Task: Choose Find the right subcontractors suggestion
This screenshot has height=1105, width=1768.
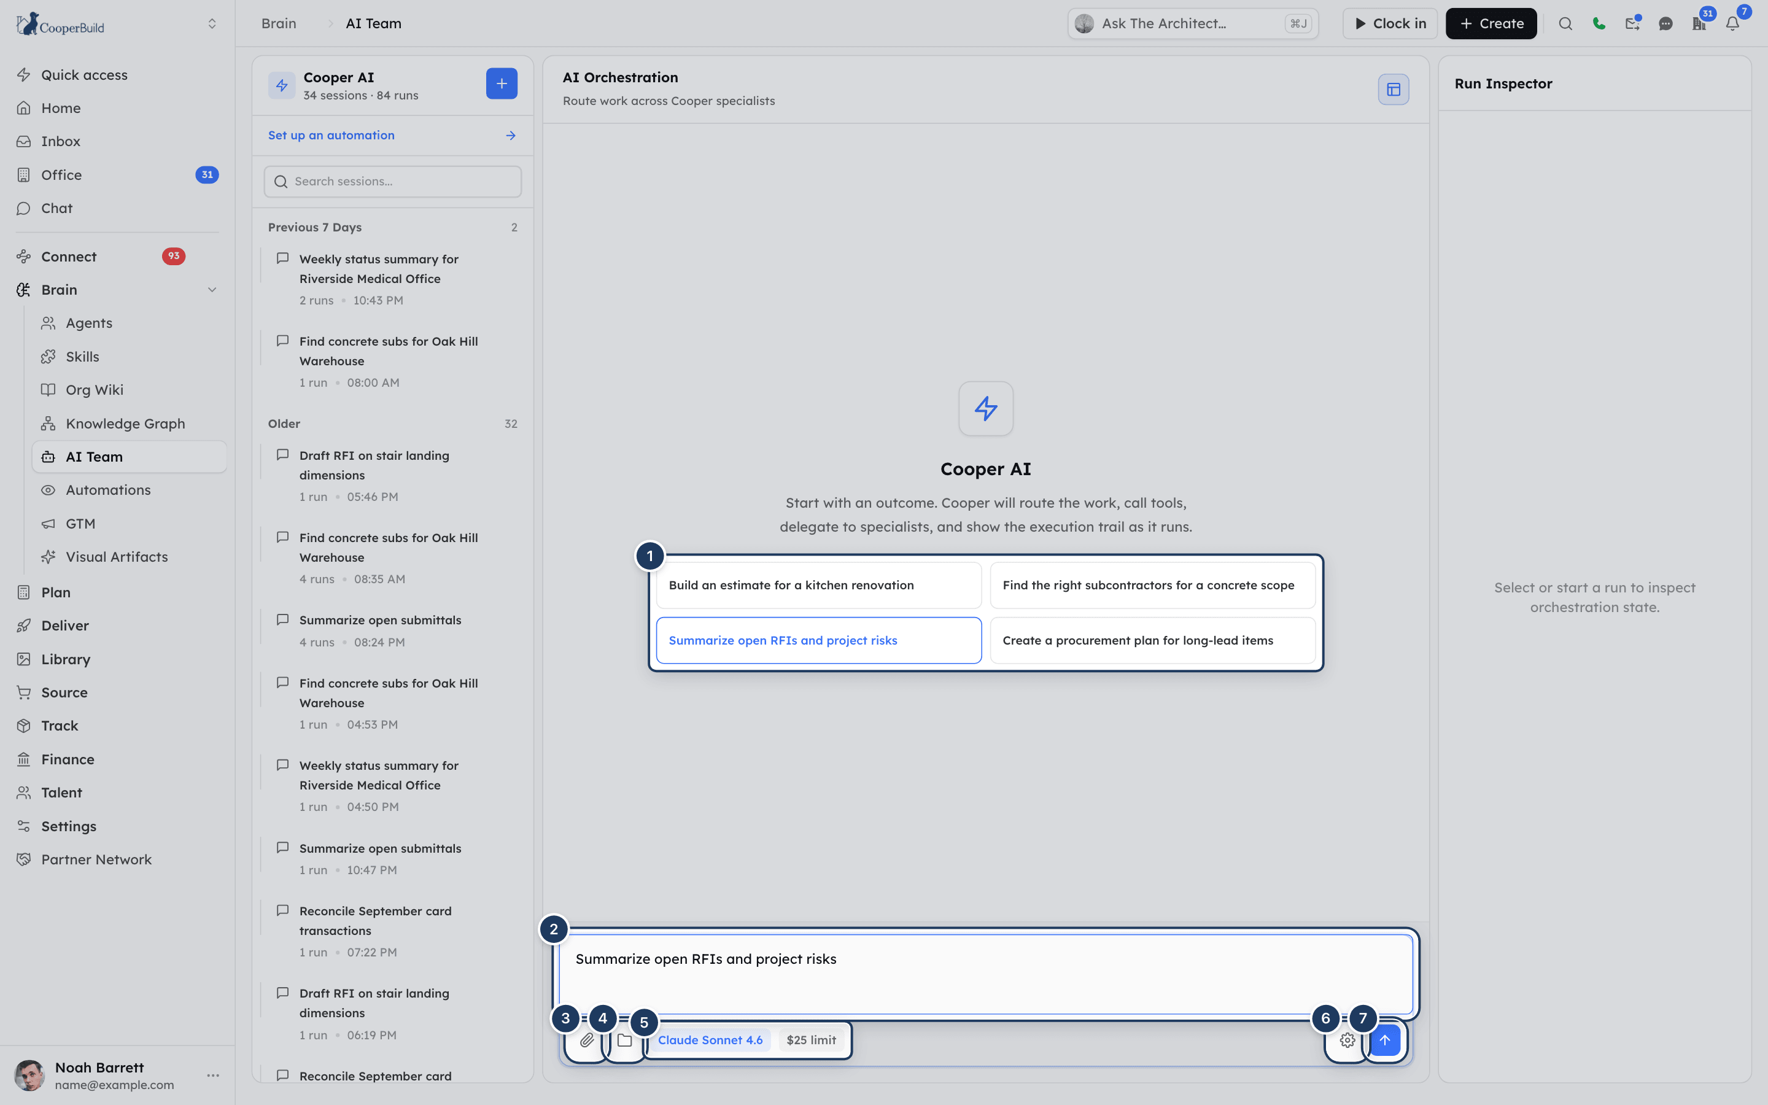Action: 1152,586
